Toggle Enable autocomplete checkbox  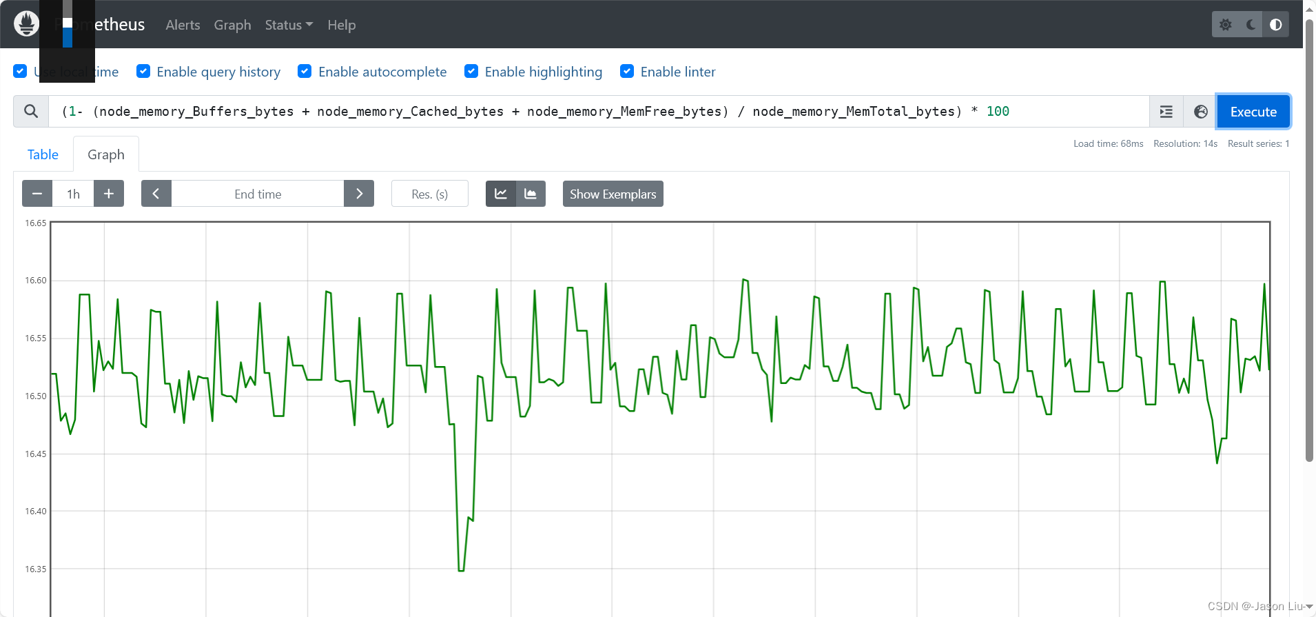(305, 71)
